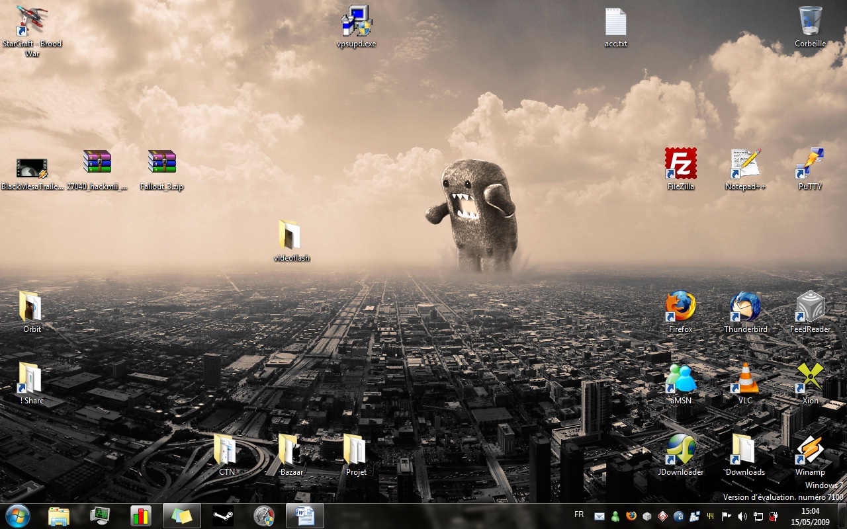The height and width of the screenshot is (529, 847).
Task: Launch VLC media player
Action: (745, 384)
